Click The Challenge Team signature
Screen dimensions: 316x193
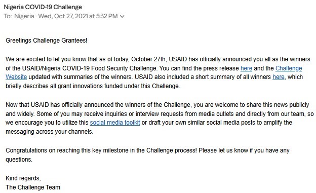coord(33,187)
